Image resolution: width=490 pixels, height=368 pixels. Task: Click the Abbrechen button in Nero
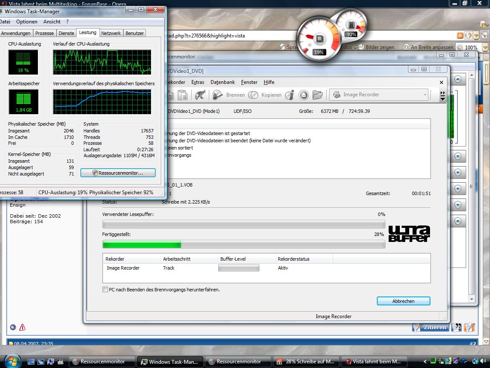[403, 301]
